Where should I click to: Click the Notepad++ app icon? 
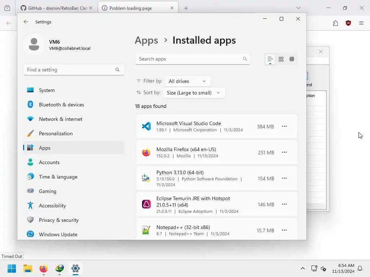(146, 230)
